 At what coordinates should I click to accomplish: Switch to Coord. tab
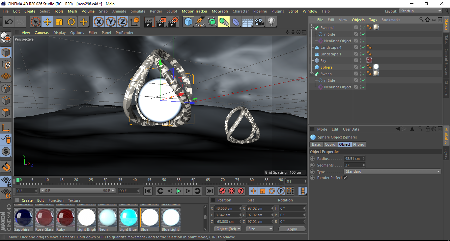point(330,144)
